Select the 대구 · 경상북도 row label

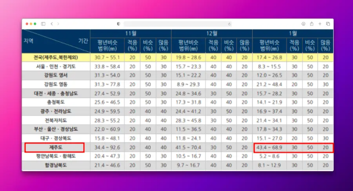pos(56,139)
